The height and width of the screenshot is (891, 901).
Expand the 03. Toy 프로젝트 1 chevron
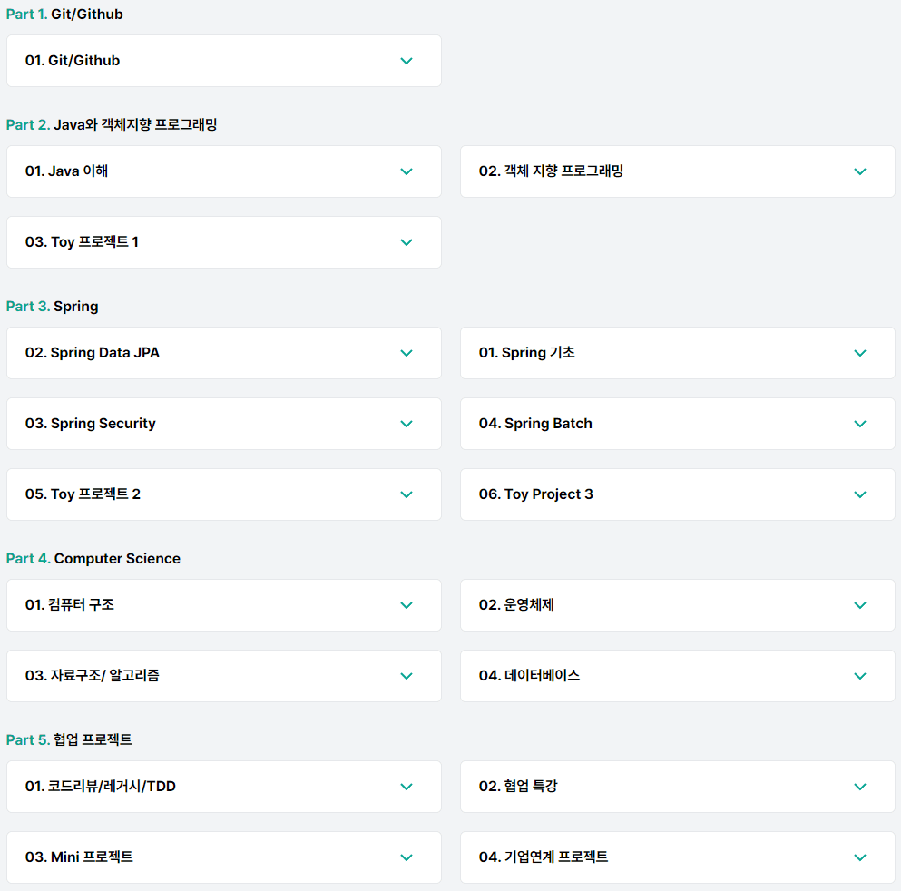406,242
